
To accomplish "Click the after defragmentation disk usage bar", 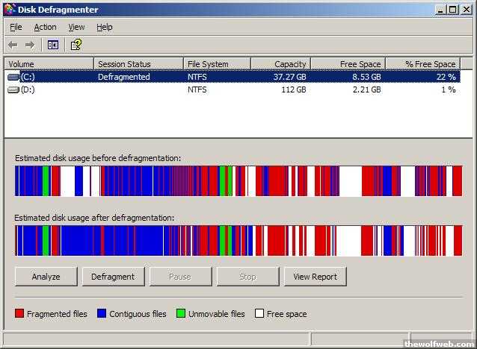I will 238,240.
